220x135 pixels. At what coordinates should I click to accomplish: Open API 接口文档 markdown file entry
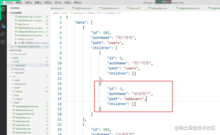[29, 43]
